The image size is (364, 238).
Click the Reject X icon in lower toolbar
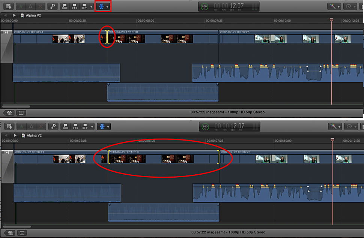[x=41, y=126]
